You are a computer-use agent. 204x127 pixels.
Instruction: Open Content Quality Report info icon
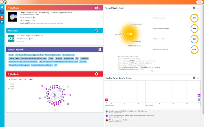[x=194, y=8]
